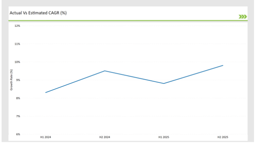Click the 12% y-axis label
Viewport: 256px width, 144px height.
click(17, 26)
